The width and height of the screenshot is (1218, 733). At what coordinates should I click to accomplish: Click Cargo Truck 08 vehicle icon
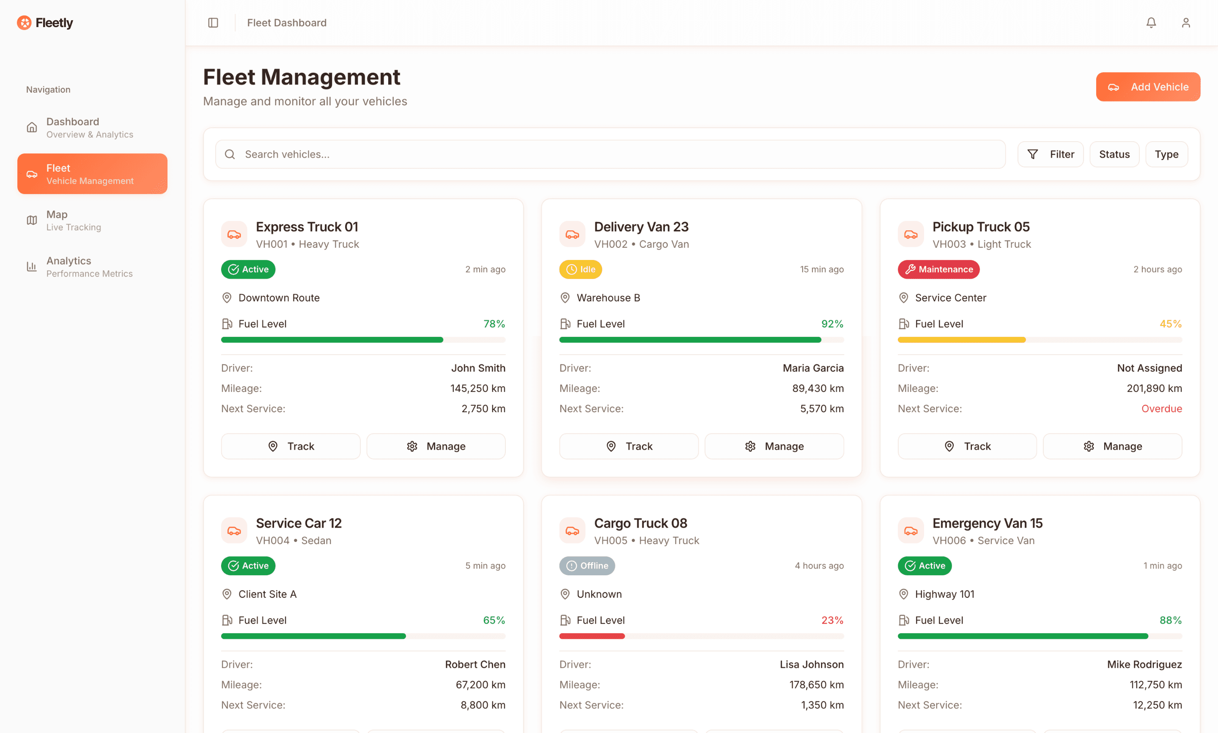(572, 531)
